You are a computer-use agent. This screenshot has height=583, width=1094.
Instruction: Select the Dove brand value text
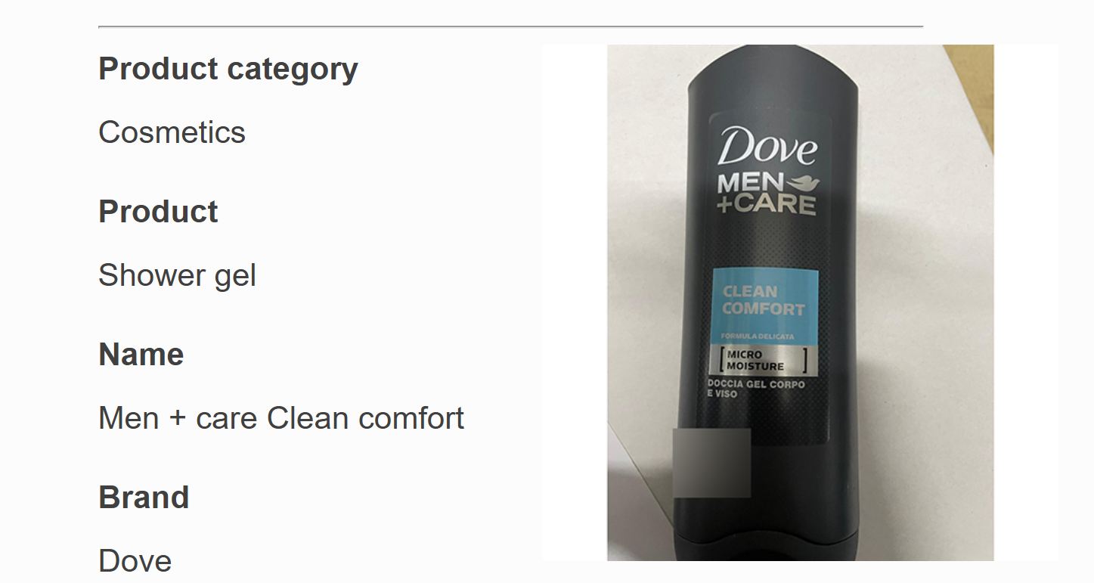135,561
